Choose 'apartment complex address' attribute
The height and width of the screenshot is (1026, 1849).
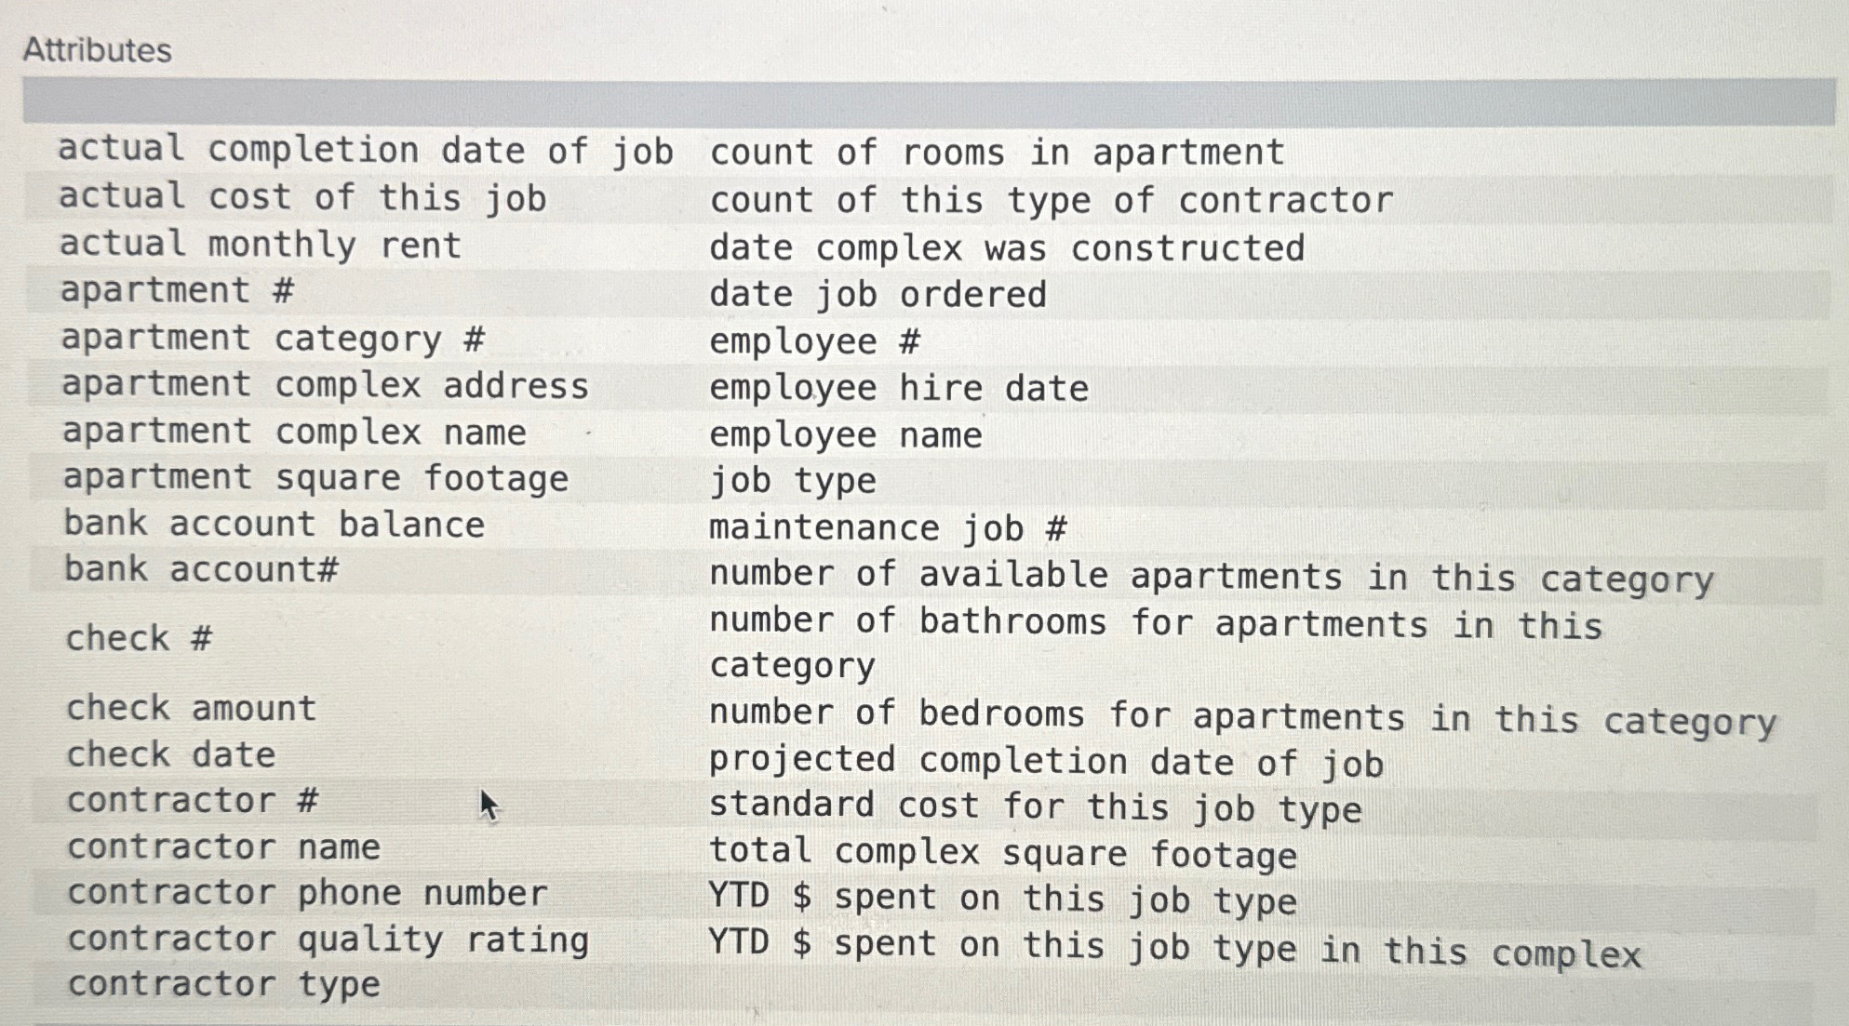click(x=325, y=385)
